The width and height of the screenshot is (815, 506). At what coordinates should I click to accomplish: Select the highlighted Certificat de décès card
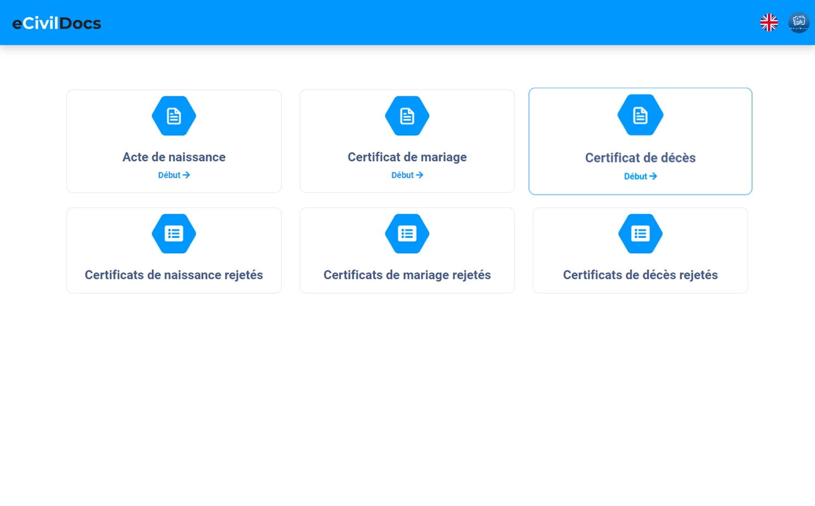pyautogui.click(x=640, y=141)
